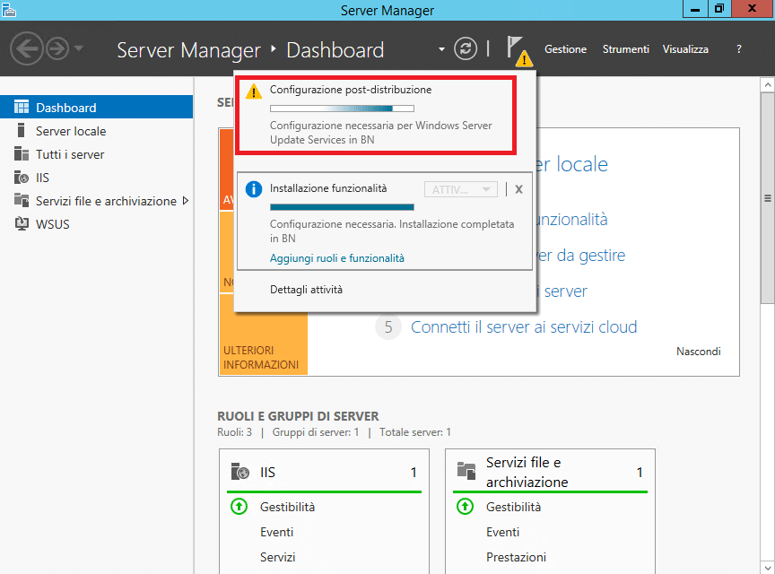This screenshot has height=574, width=775.
Task: Click the Aggiungi ruoli e funzionalità link
Action: click(337, 258)
